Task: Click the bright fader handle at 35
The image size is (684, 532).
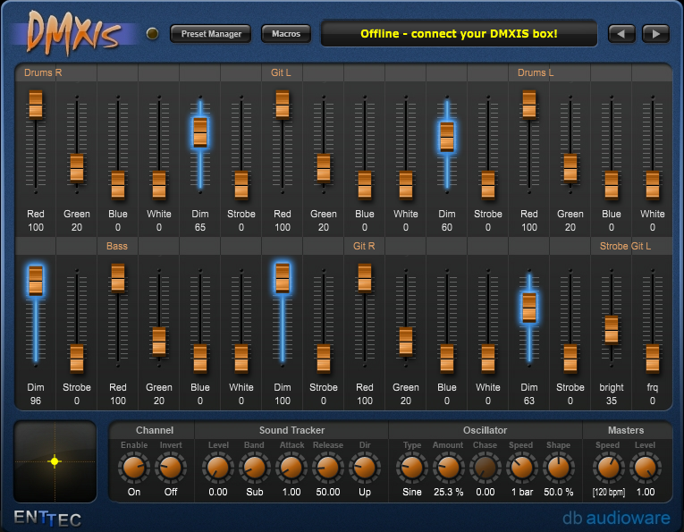Action: 612,330
